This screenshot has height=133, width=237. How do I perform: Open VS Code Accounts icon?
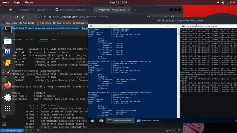click(4, 116)
